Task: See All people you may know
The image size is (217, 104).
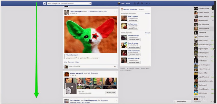Action: click(147, 14)
